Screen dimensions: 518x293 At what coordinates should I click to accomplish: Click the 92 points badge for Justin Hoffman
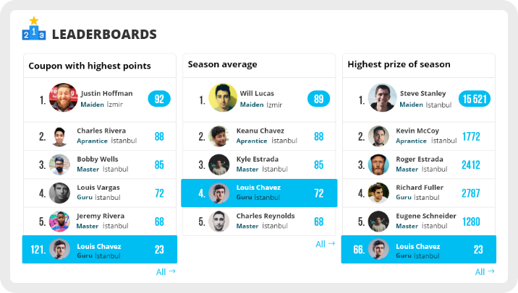click(159, 99)
